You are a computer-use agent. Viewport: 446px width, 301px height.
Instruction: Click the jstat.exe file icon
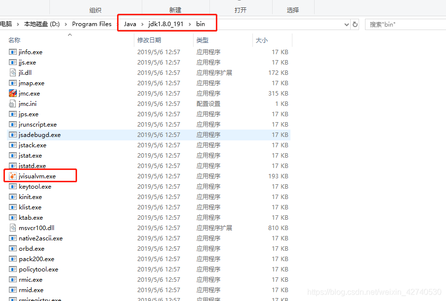point(12,156)
